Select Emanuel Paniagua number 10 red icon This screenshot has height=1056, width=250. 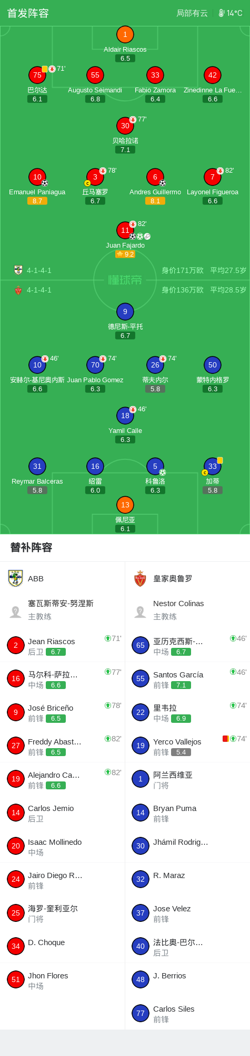(37, 177)
